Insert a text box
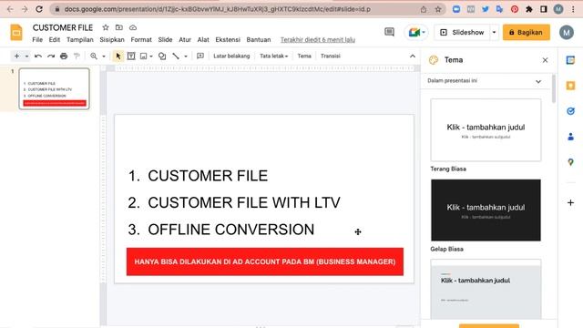Screen dimensions: 583x328 pos(131,56)
